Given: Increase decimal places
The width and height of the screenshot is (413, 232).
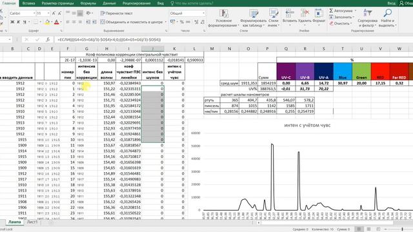Looking at the screenshot, I should coord(196,22).
